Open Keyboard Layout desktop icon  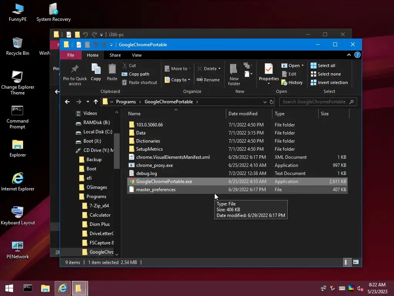tap(18, 216)
